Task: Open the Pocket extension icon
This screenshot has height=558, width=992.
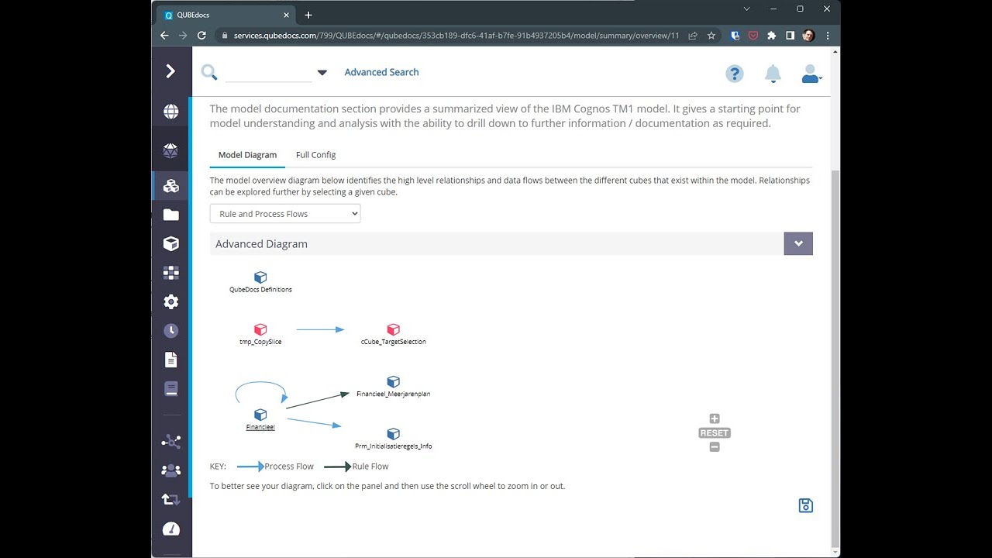Action: coord(753,36)
